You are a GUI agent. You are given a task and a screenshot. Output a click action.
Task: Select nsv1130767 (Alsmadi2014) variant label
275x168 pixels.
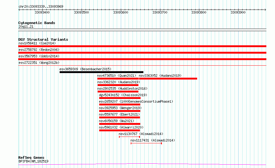(x=141, y=134)
